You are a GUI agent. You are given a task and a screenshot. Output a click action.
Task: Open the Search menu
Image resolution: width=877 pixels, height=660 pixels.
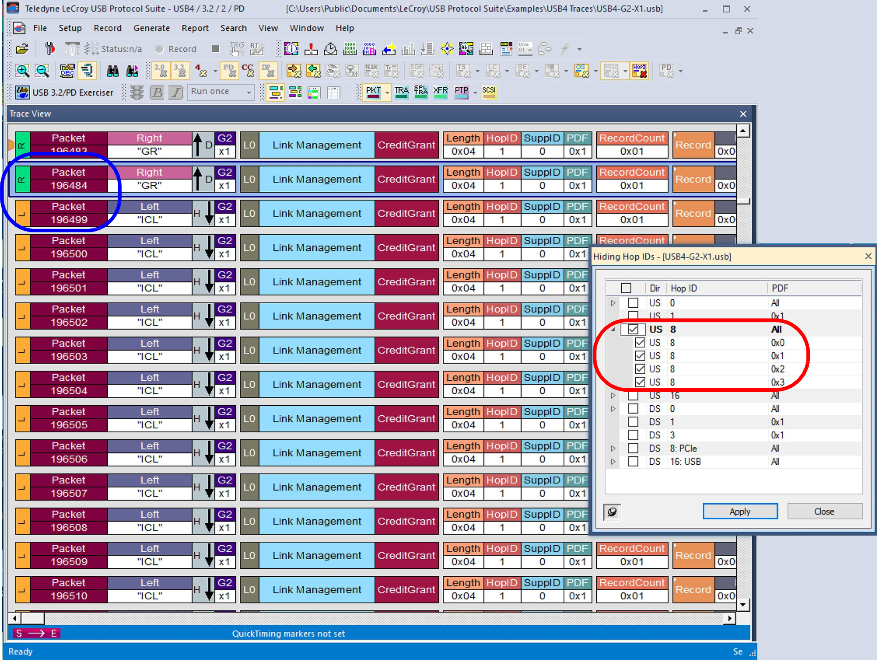(x=234, y=28)
